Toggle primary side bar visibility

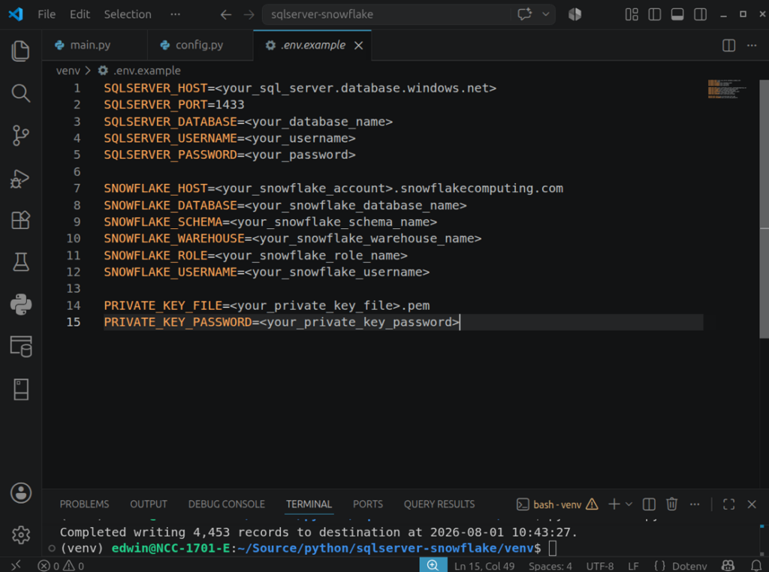point(655,15)
